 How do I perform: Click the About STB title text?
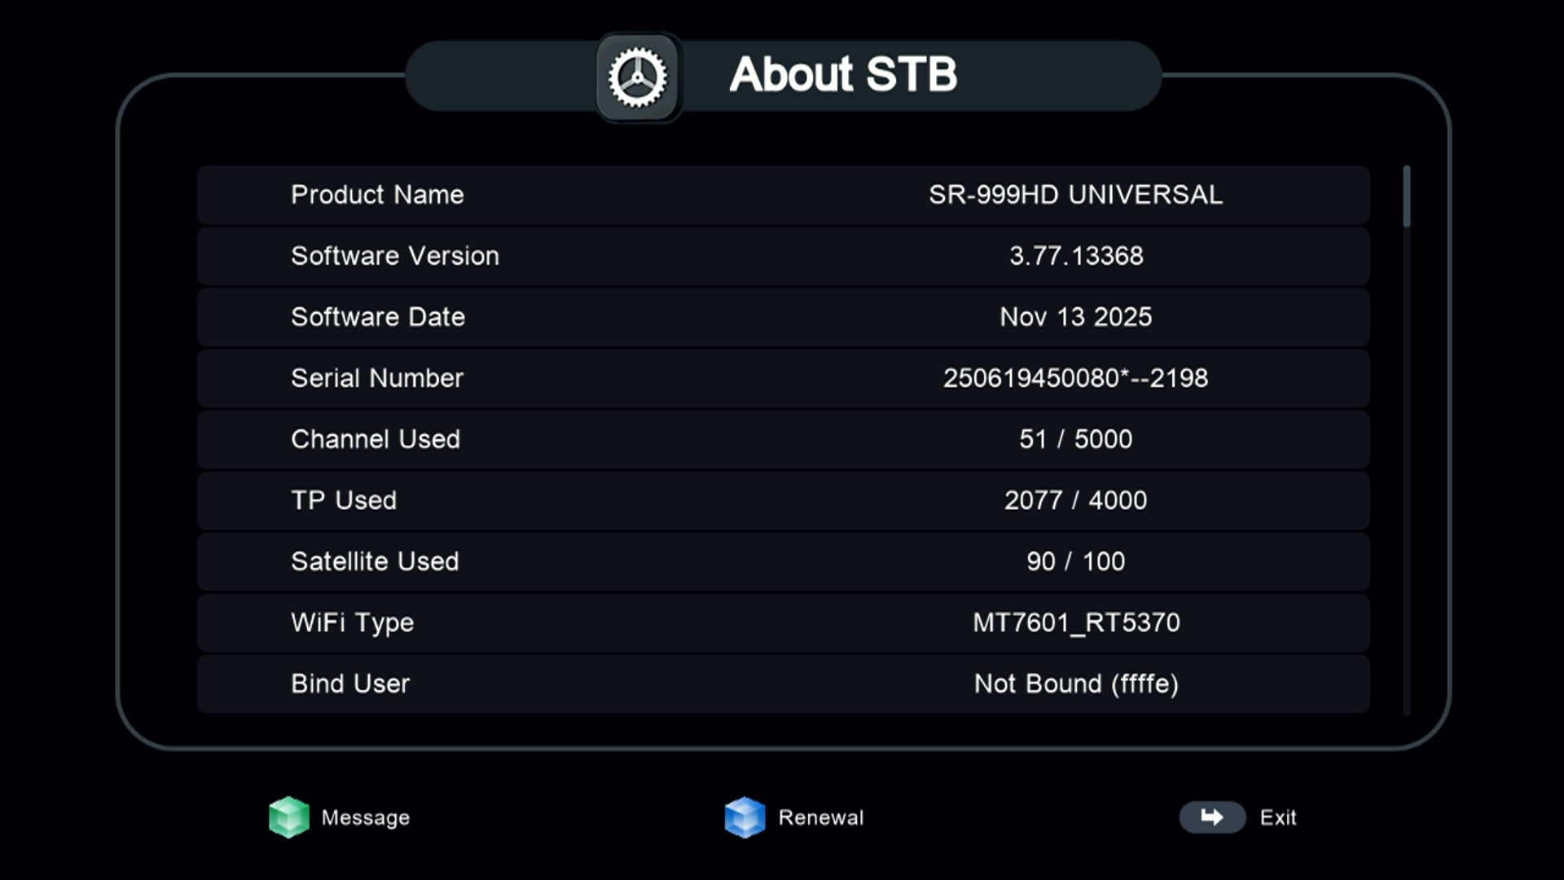point(842,75)
